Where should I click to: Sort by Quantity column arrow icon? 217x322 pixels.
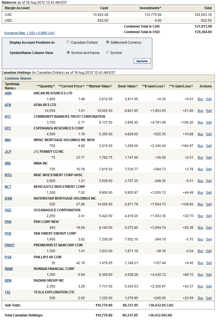pyautogui.click(x=54, y=86)
